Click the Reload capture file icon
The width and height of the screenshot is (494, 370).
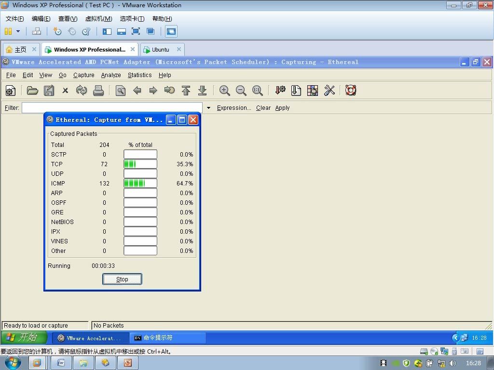click(81, 91)
